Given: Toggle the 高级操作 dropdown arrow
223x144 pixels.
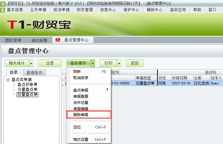Looking at the screenshot, I should (93, 63).
